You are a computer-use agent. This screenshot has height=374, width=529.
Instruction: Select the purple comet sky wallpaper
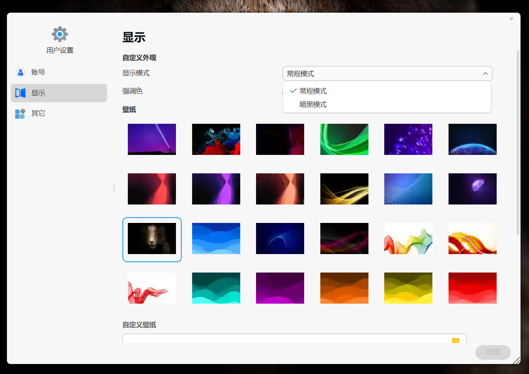[x=152, y=139]
